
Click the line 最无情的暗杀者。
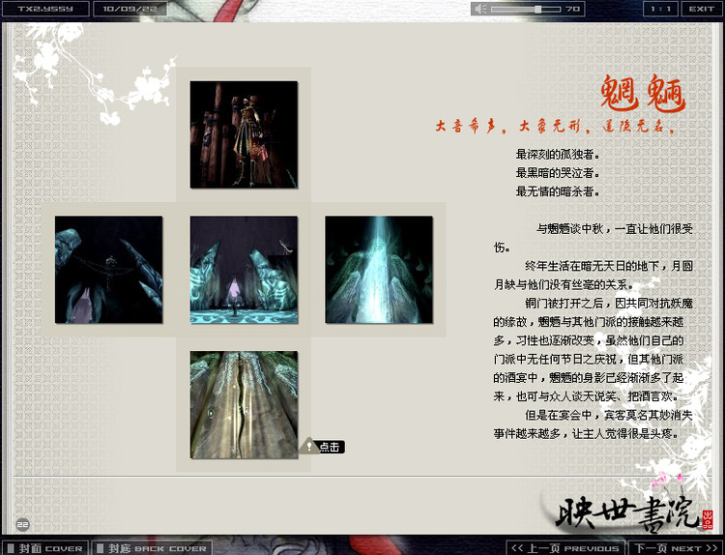[558, 191]
